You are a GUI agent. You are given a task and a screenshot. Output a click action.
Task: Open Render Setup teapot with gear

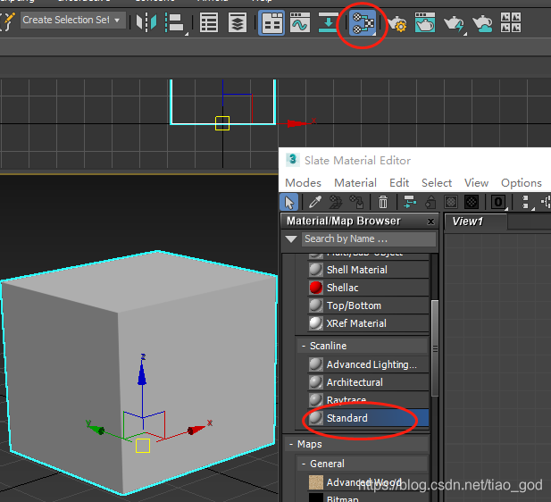[397, 23]
